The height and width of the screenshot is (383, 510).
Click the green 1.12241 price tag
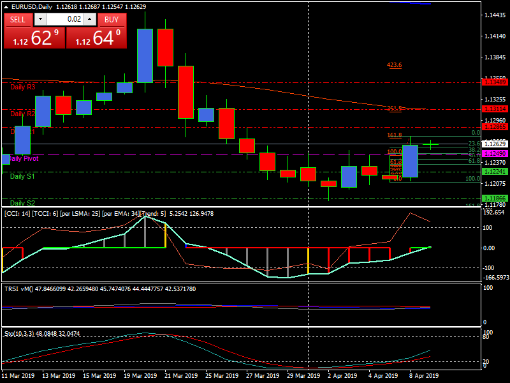click(495, 172)
